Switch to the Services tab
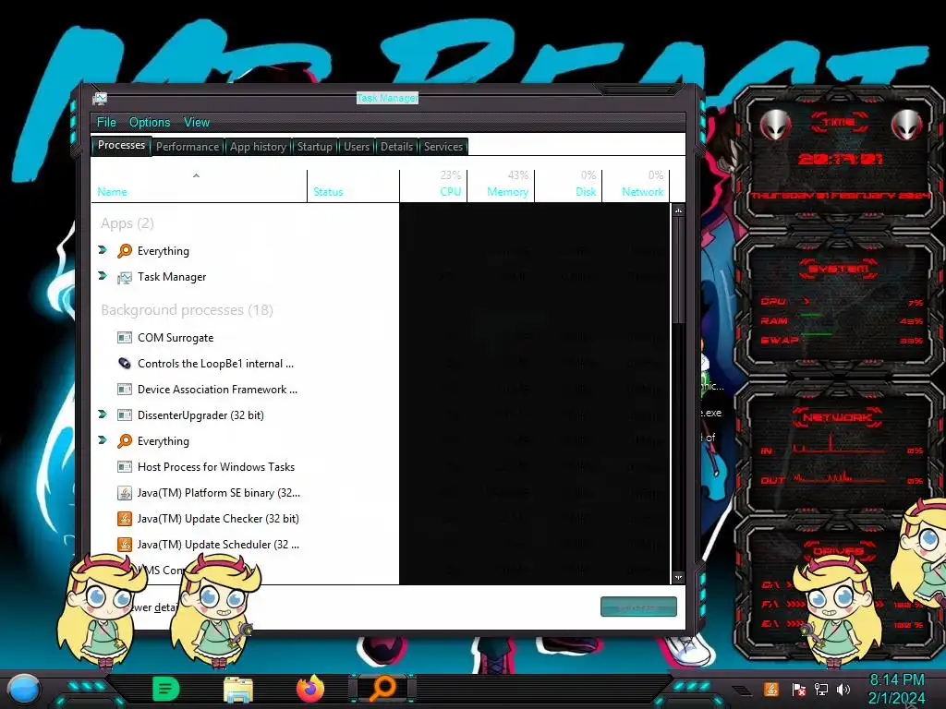 point(443,147)
